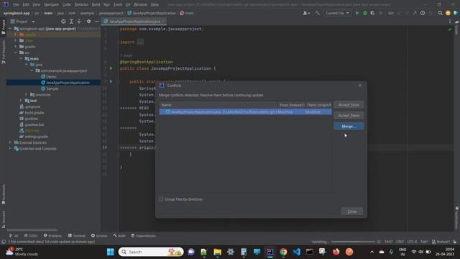
Task: Click Expand All icon in Project panel
Action: [71, 22]
